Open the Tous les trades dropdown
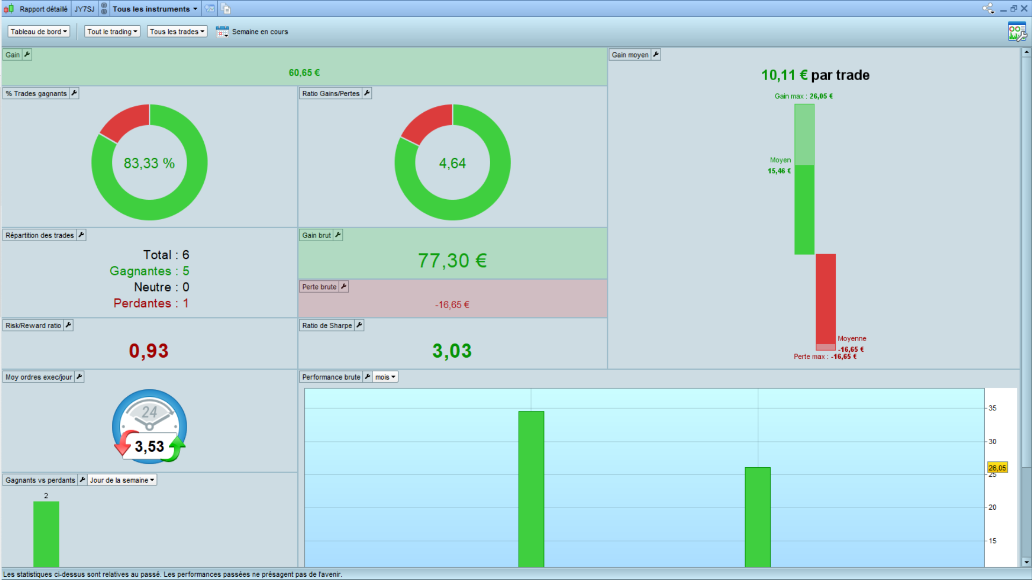 pyautogui.click(x=177, y=32)
